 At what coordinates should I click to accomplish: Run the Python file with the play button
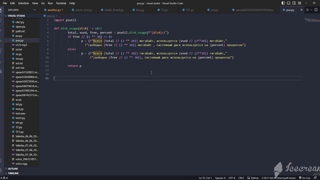pyautogui.click(x=307, y=10)
